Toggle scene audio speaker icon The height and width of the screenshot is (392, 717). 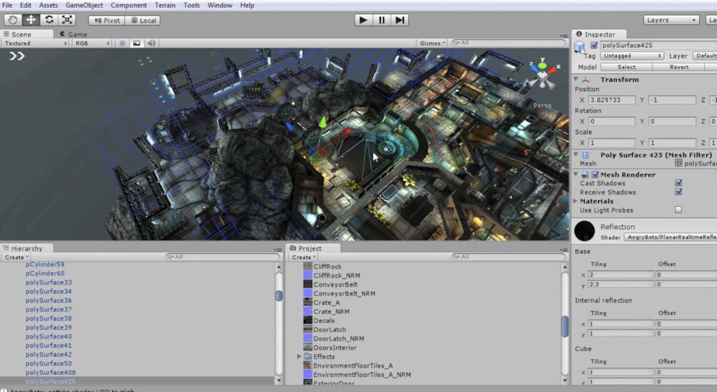[151, 43]
